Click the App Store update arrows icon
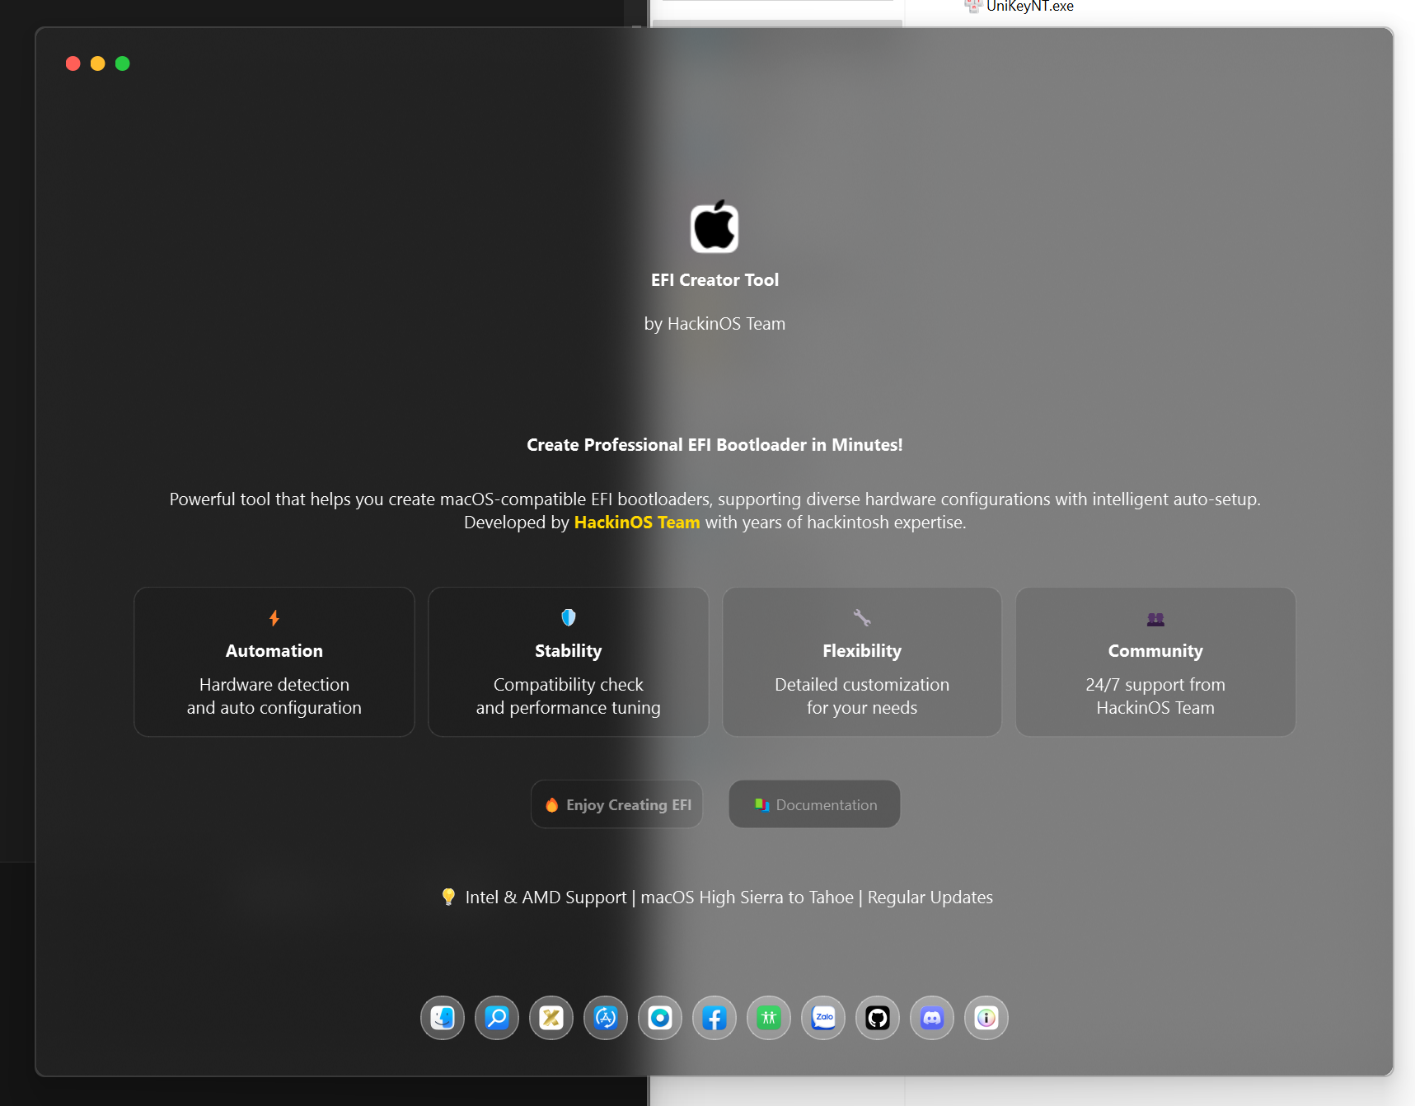1415x1106 pixels. point(606,1018)
